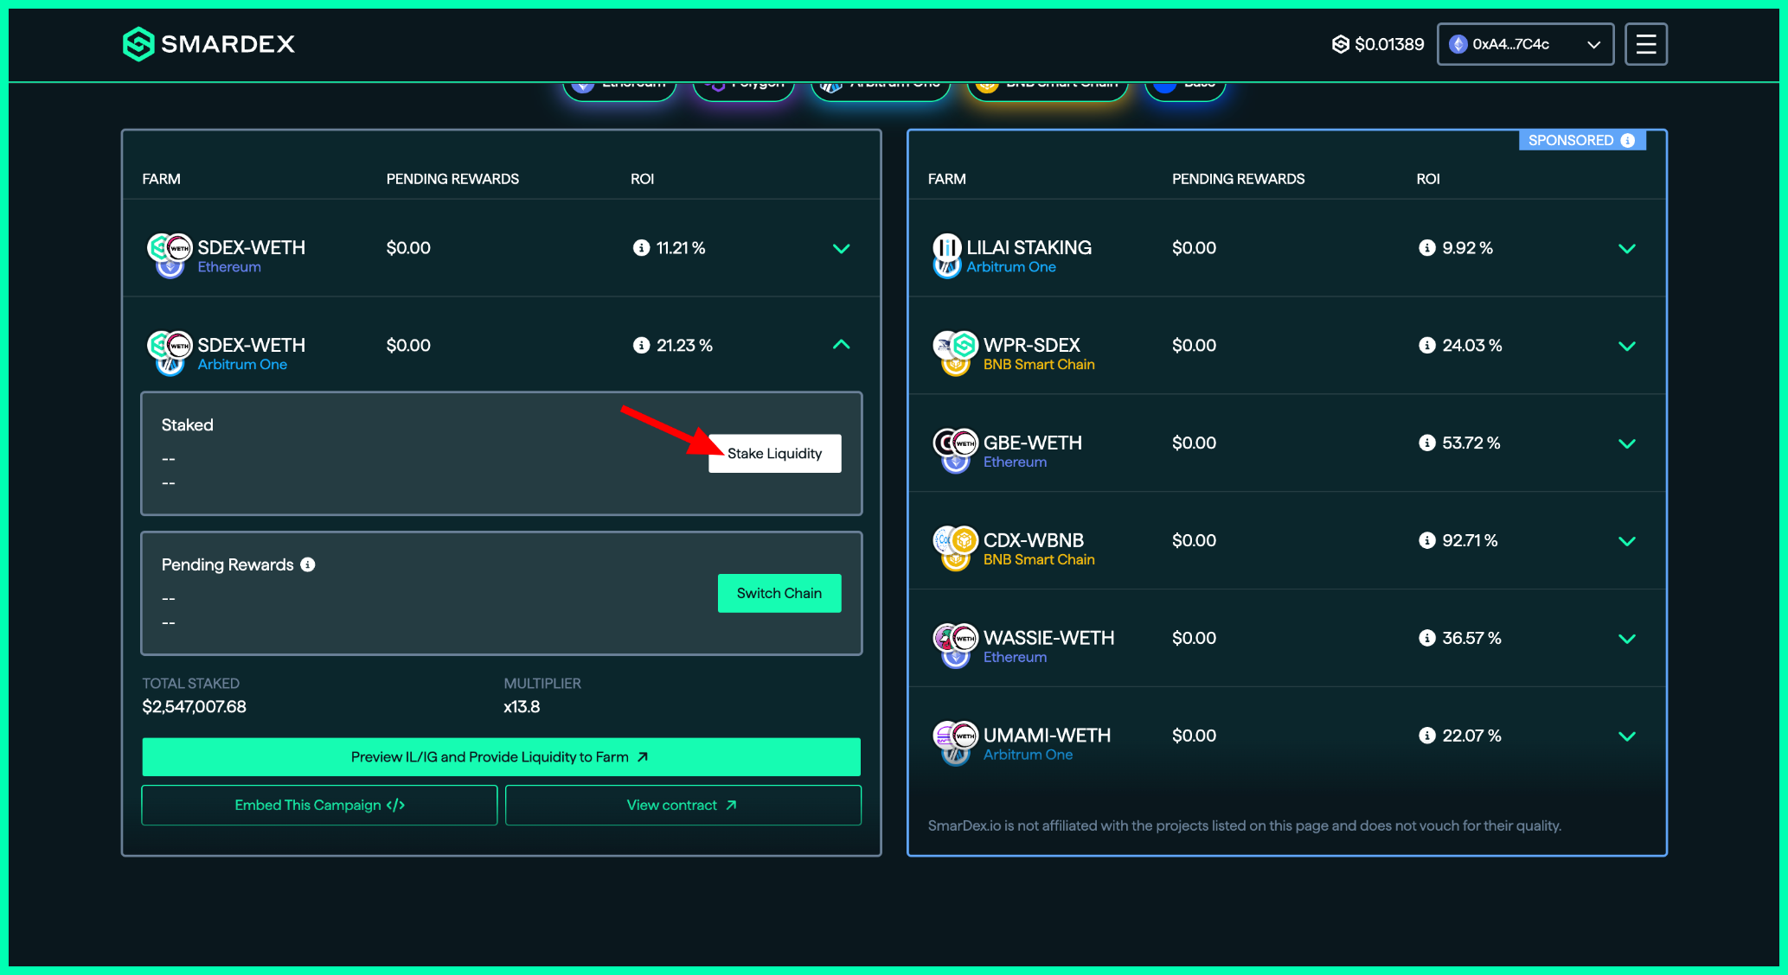Click ROI info icon for SDEX-WETH Ethereum
1788x975 pixels.
tap(641, 248)
